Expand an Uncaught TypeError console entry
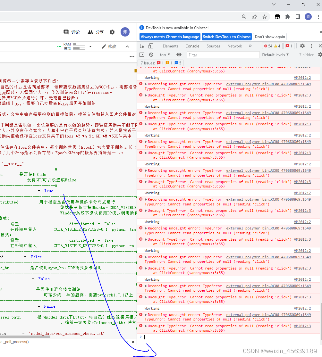 click(147, 95)
